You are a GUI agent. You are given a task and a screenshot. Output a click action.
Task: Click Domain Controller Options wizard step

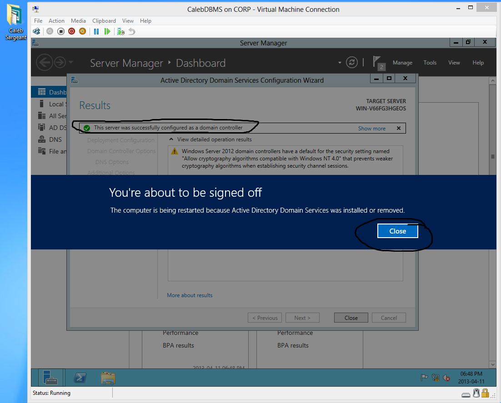click(121, 151)
